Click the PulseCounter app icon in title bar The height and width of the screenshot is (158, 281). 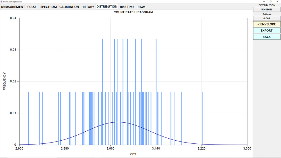[x=2, y=1]
